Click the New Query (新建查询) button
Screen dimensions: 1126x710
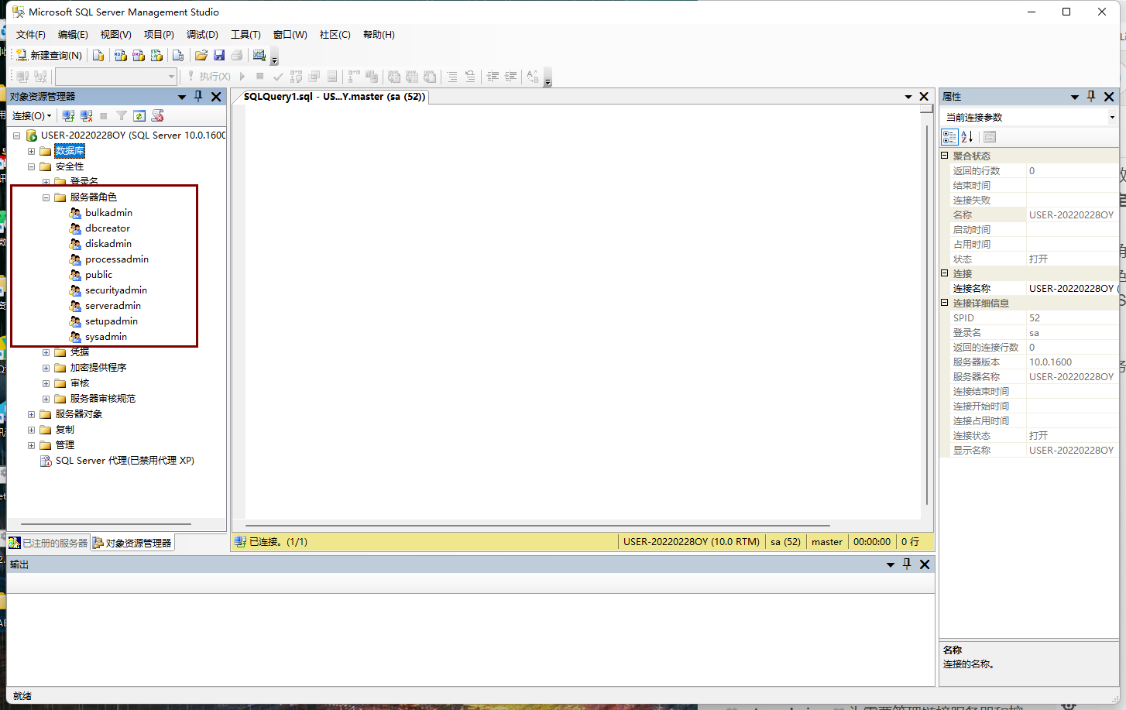click(49, 55)
